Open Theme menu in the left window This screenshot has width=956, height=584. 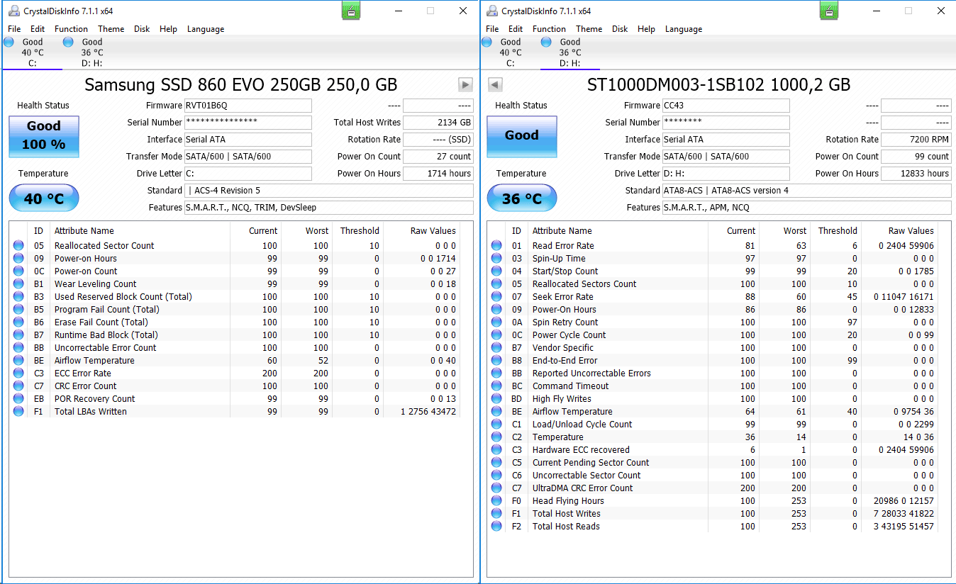[x=111, y=29]
